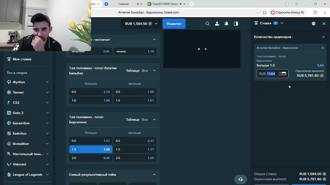The height and width of the screenshot is (185, 330).
Task: Click the Valorant logo icon
Action: point(9,164)
